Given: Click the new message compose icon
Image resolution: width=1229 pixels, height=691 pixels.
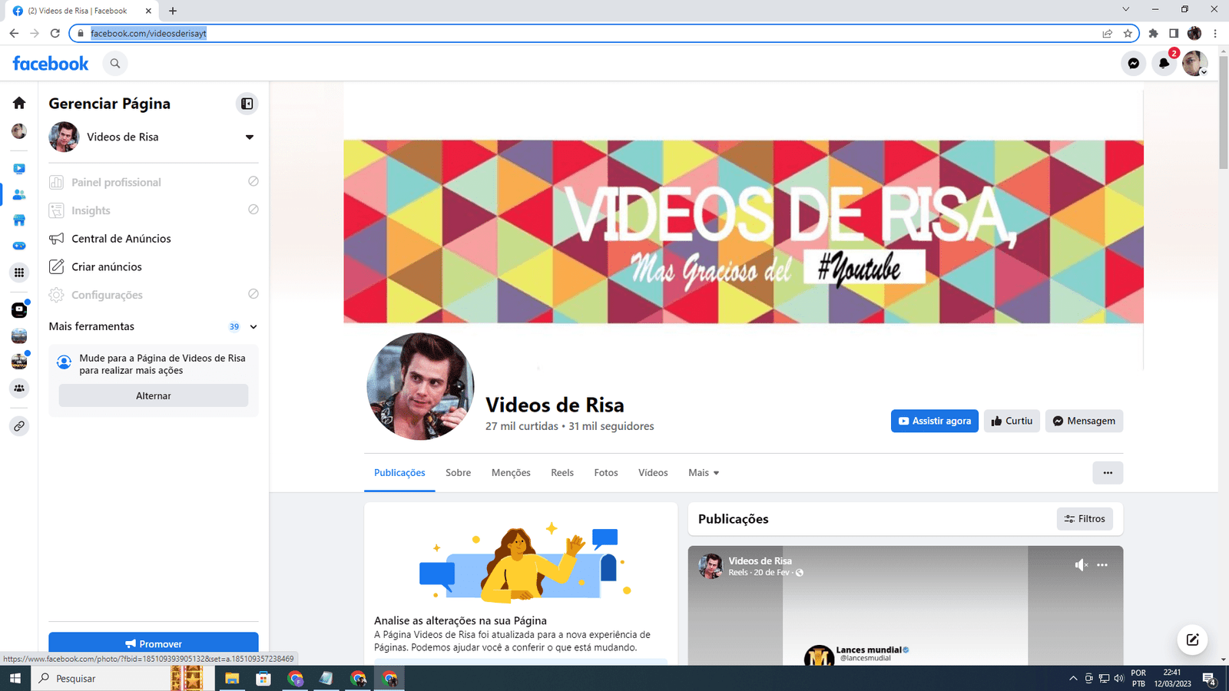Looking at the screenshot, I should 1192,640.
